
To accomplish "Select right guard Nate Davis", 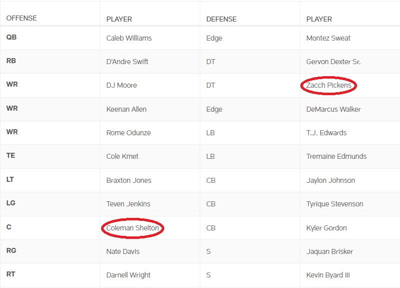I will (123, 251).
